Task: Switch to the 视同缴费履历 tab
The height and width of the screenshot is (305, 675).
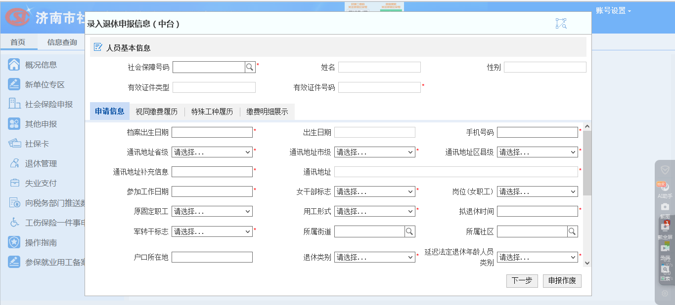Action: tap(156, 112)
